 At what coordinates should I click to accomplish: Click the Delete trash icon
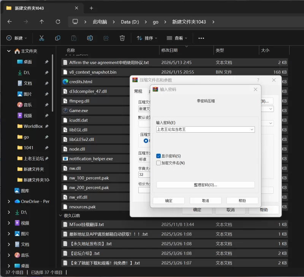coord(122,38)
